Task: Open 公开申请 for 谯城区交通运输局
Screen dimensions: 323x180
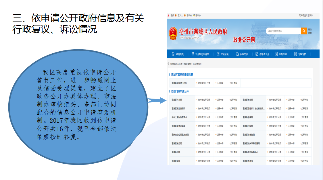Action: 220,126
